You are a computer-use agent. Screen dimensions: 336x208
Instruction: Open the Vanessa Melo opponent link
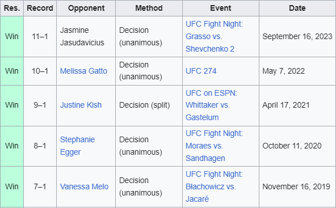tap(84, 186)
